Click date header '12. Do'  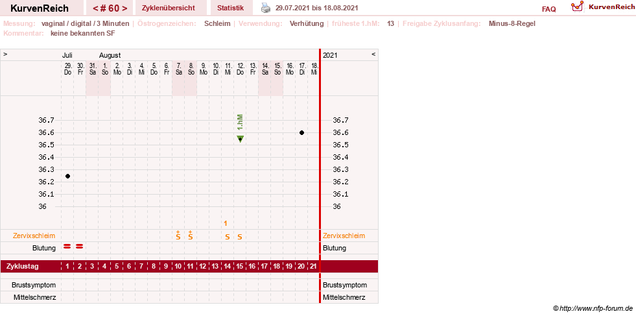pyautogui.click(x=240, y=69)
